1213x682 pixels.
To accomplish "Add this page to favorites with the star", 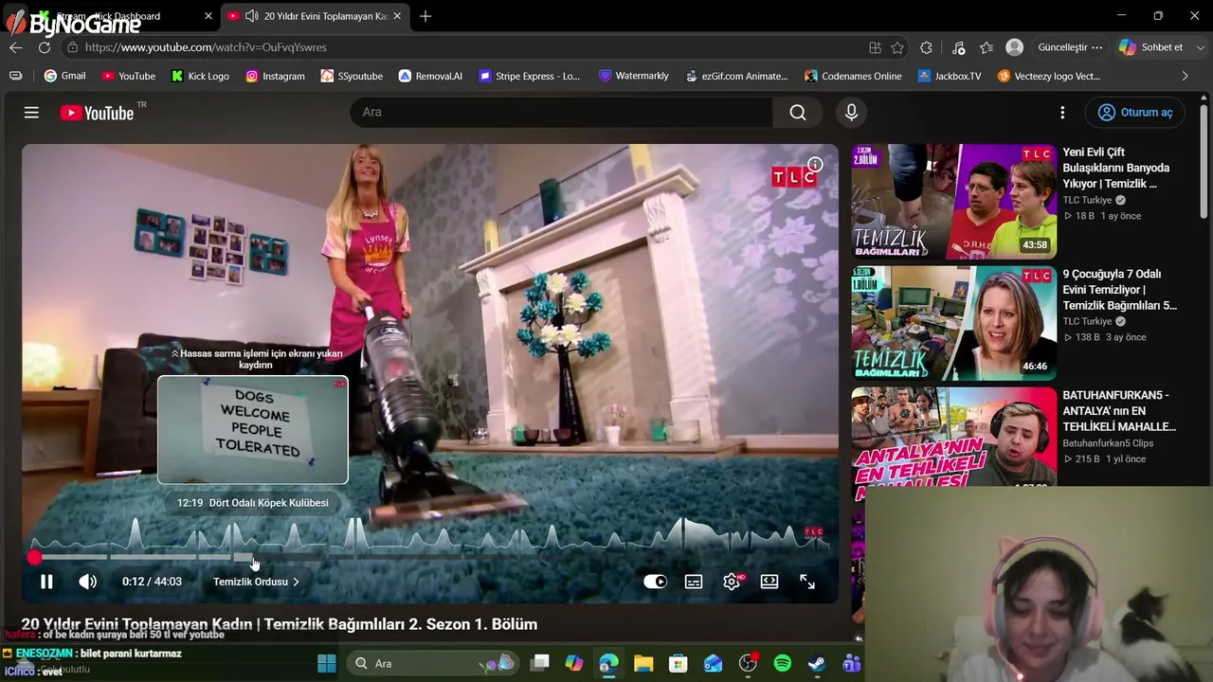I will click(897, 47).
